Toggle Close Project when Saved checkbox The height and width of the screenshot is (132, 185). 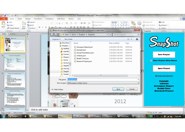click(x=151, y=61)
